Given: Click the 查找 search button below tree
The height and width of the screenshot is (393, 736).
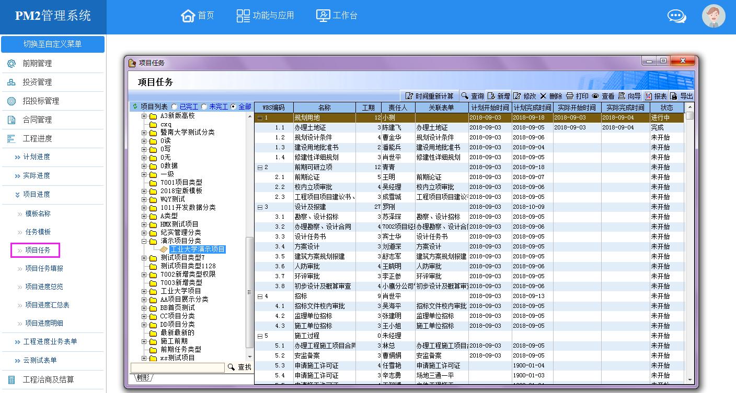Looking at the screenshot, I should pyautogui.click(x=240, y=367).
